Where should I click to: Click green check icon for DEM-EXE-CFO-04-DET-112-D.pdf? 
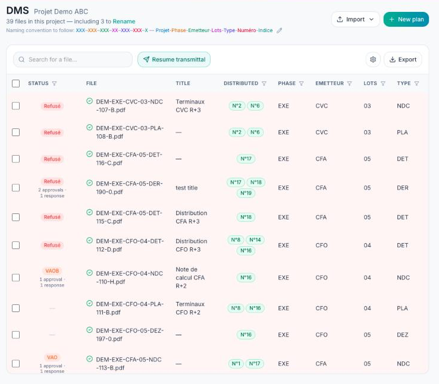pyautogui.click(x=89, y=240)
